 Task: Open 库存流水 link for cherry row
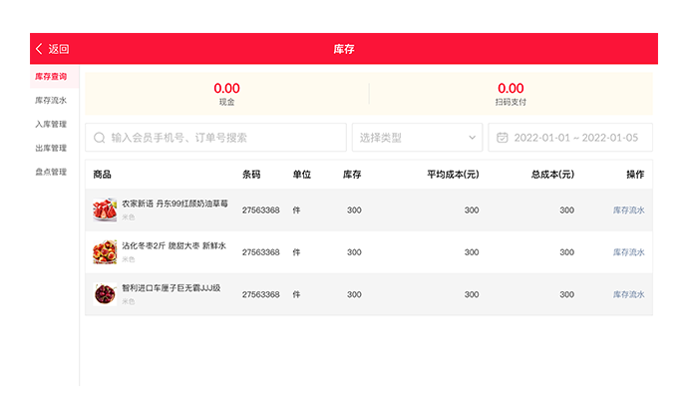(x=629, y=294)
